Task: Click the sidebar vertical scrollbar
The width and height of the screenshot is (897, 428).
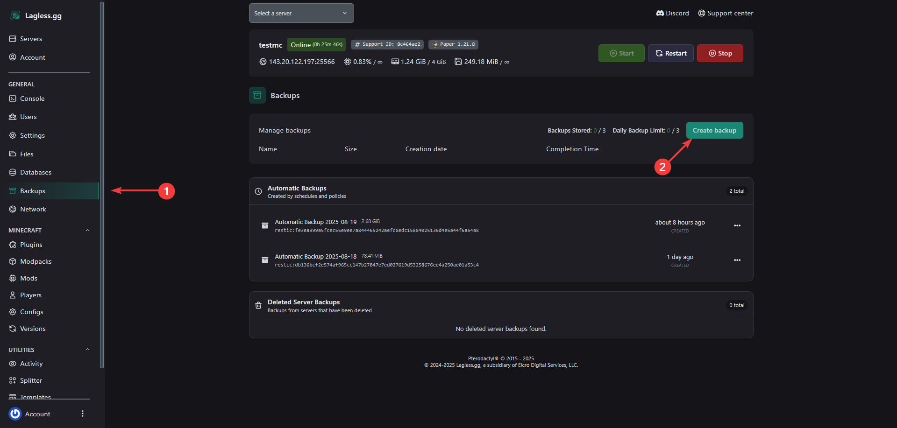Action: pyautogui.click(x=102, y=187)
